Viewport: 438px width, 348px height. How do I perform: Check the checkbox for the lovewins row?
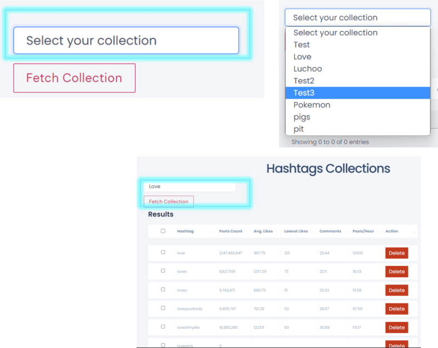163,345
